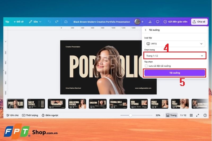Select slide 6 Personal Skills thumbnail
Viewport: 212px width, 141px height.
(x=118, y=104)
